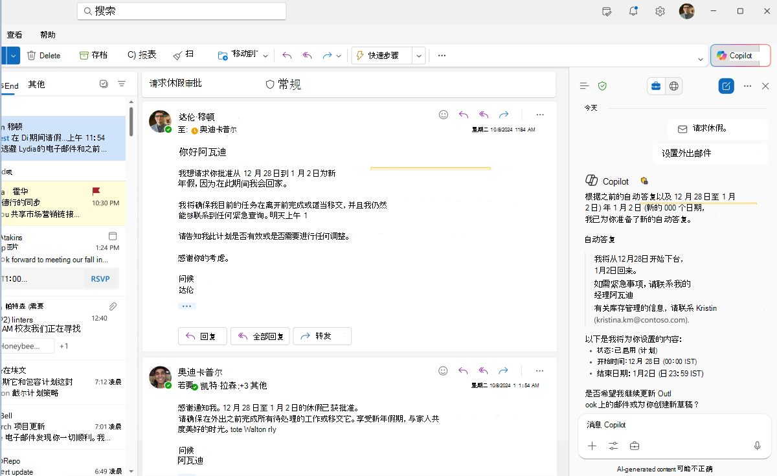Viewport: 777px width, 476px height.
Task: Expand the ribbon collapse chevron
Action: [x=701, y=60]
